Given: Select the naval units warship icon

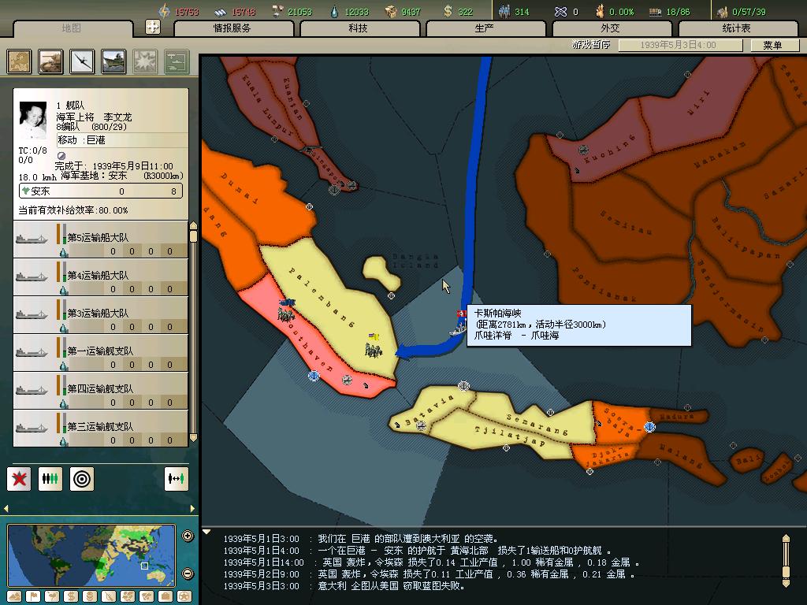Looking at the screenshot, I should [x=113, y=61].
